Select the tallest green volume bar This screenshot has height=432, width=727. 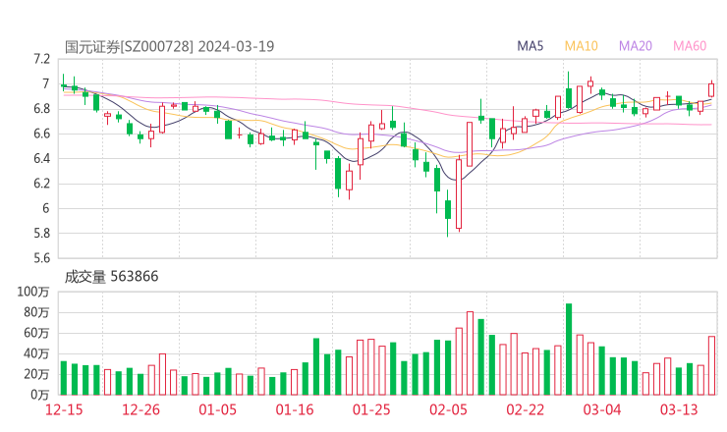(x=569, y=349)
